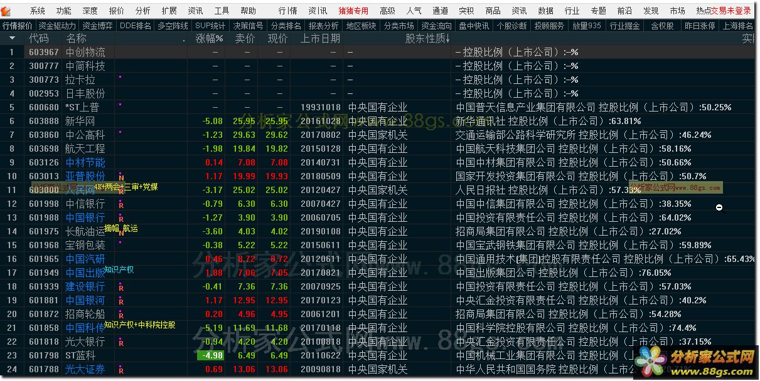
Task: Open the column header dropdown arrow
Action: coord(12,38)
